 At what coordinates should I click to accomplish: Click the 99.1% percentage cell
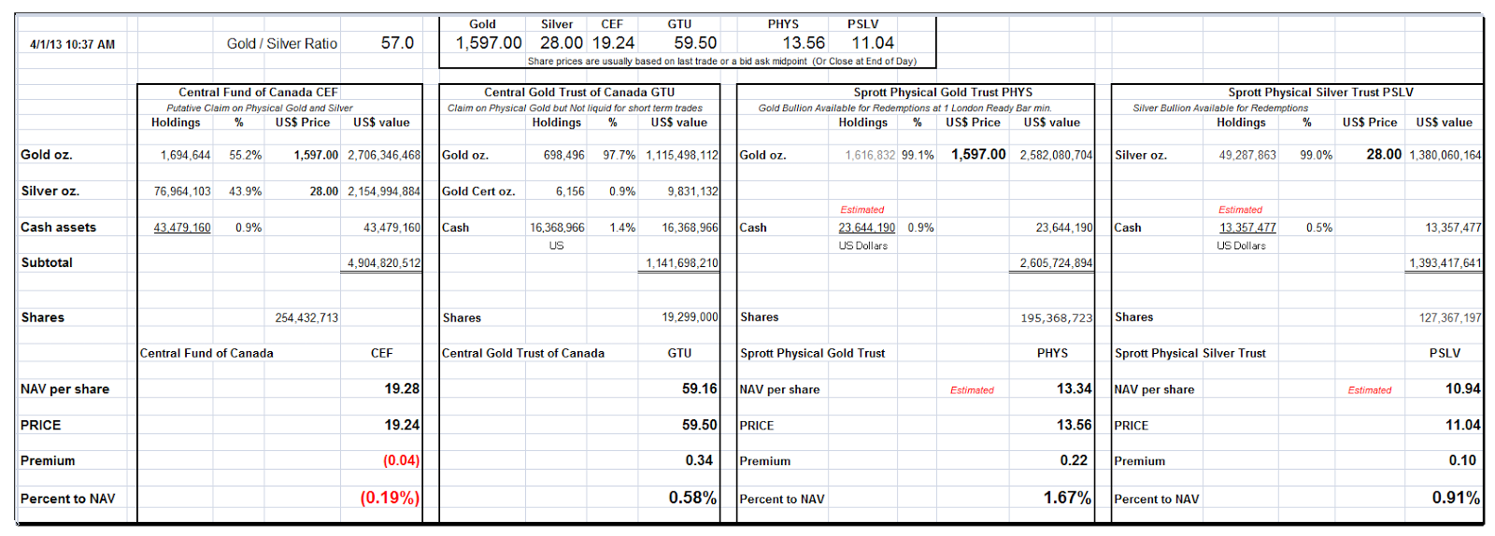click(x=918, y=155)
